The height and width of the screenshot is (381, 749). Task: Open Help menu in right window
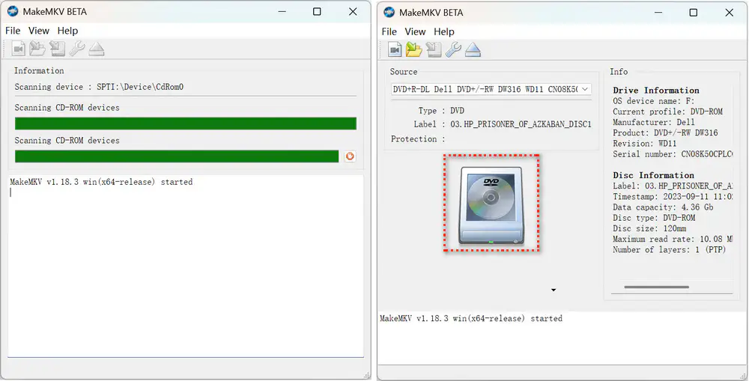pos(443,31)
